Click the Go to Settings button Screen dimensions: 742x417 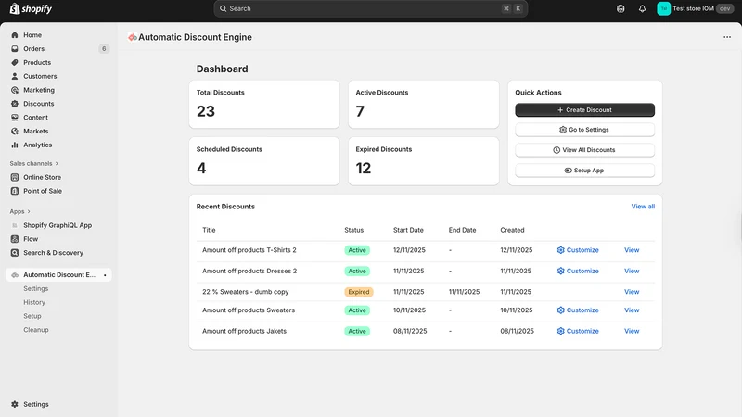click(x=584, y=130)
